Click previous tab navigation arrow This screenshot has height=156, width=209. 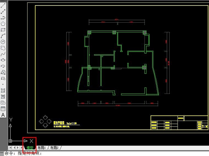click(14, 148)
